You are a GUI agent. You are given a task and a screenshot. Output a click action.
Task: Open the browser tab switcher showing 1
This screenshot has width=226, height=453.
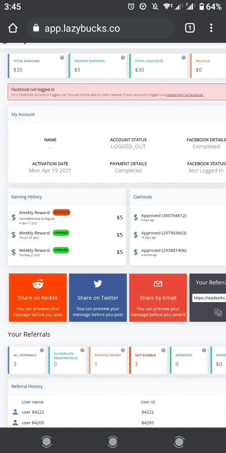190,28
